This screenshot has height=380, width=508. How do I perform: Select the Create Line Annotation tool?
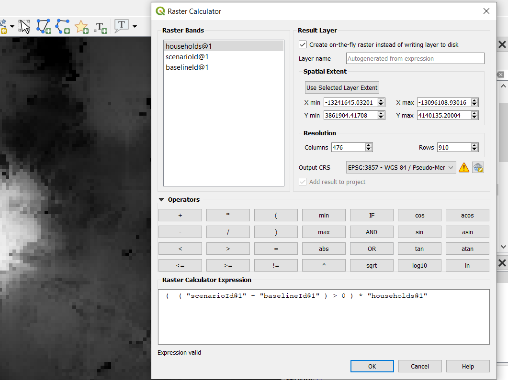[62, 27]
